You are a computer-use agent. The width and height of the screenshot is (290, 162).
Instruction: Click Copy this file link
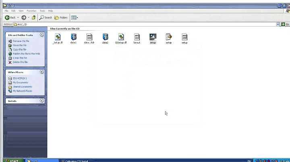(x=19, y=49)
